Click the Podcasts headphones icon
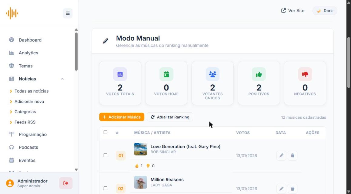 pos(12,147)
